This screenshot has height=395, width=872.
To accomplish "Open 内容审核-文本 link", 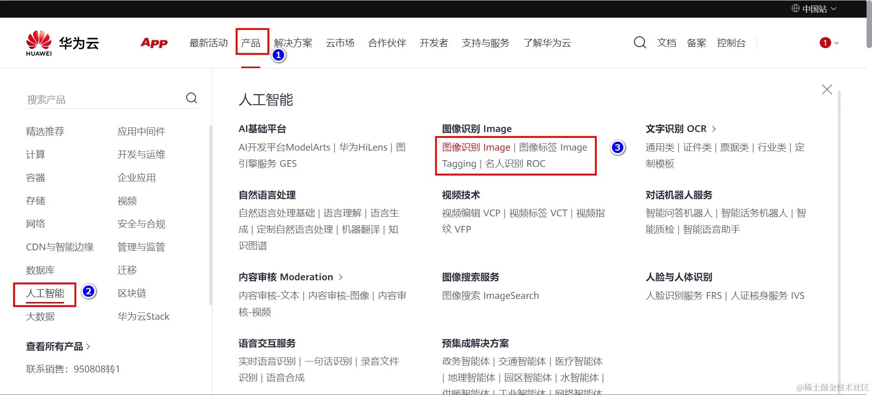I will coord(269,296).
